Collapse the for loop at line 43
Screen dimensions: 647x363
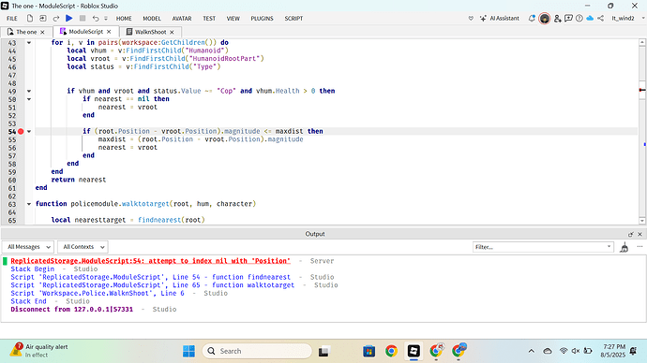pyautogui.click(x=29, y=42)
